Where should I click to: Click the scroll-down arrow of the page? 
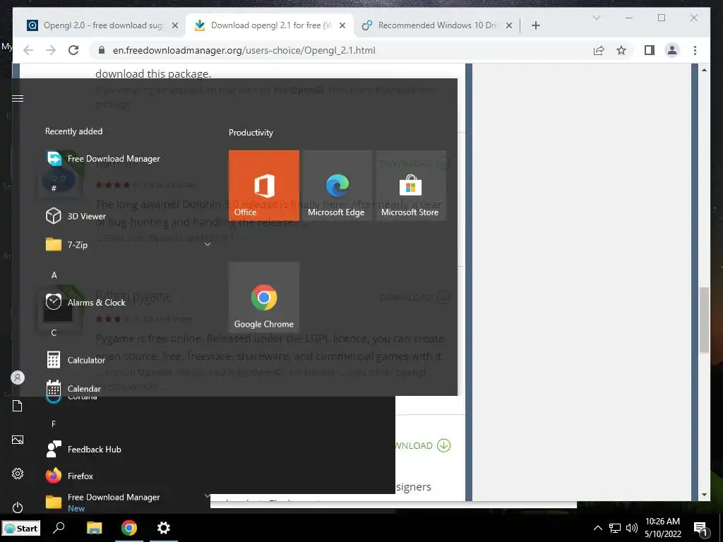pos(704,495)
